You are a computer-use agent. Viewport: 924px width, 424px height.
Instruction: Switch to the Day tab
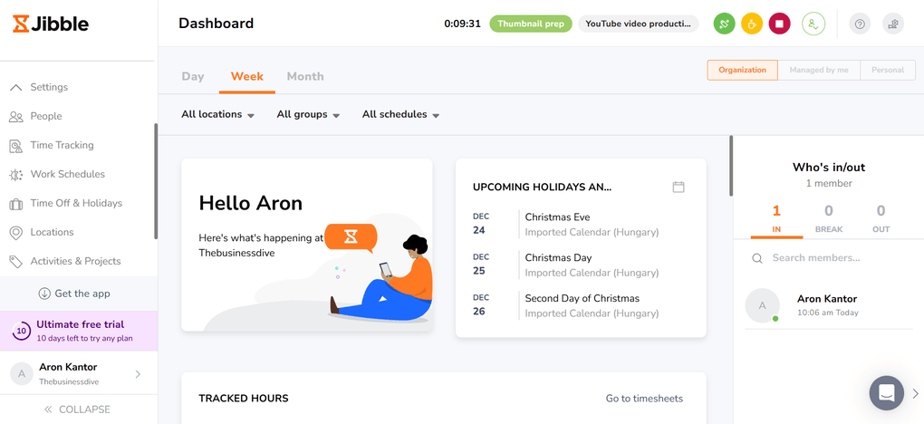[193, 76]
